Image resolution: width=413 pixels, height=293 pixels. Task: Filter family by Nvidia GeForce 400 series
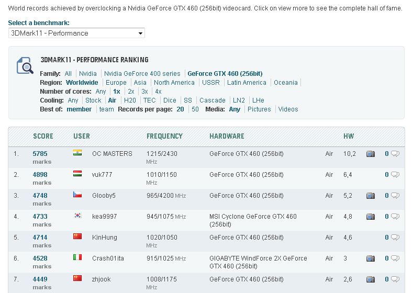point(142,74)
